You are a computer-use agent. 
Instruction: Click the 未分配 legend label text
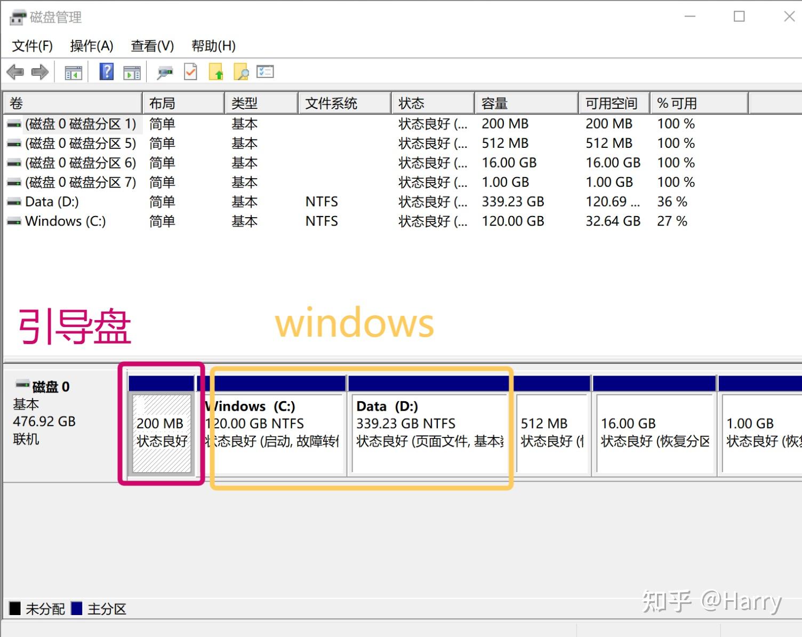(x=45, y=609)
